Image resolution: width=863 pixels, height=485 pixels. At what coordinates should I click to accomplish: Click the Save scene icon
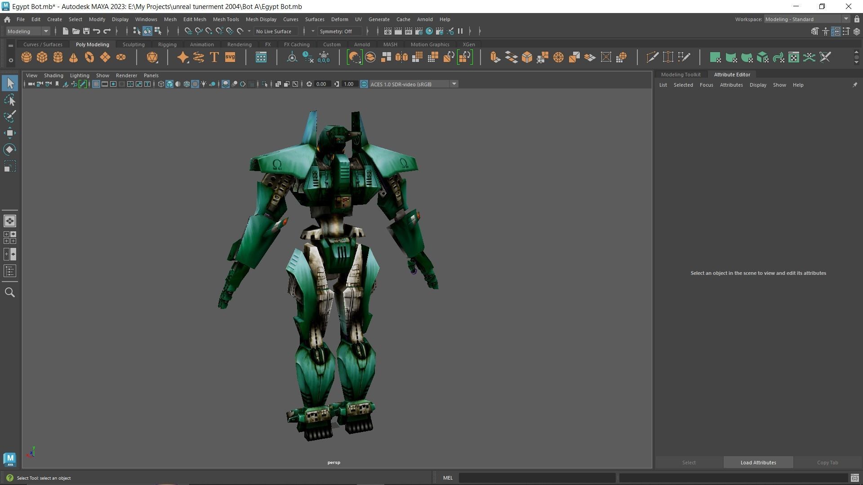(x=86, y=31)
